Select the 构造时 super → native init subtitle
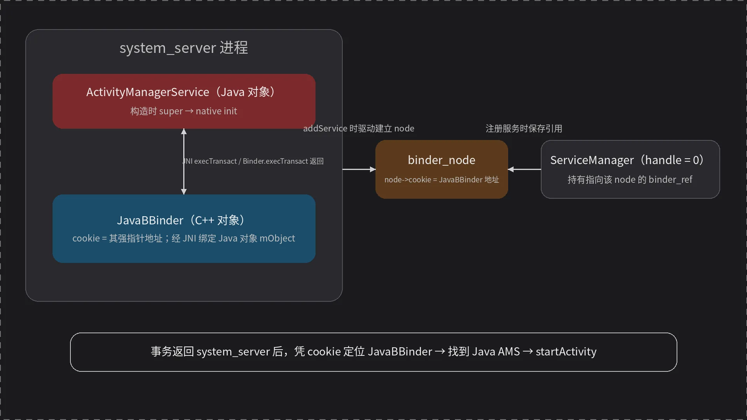The image size is (747, 420). 184,111
